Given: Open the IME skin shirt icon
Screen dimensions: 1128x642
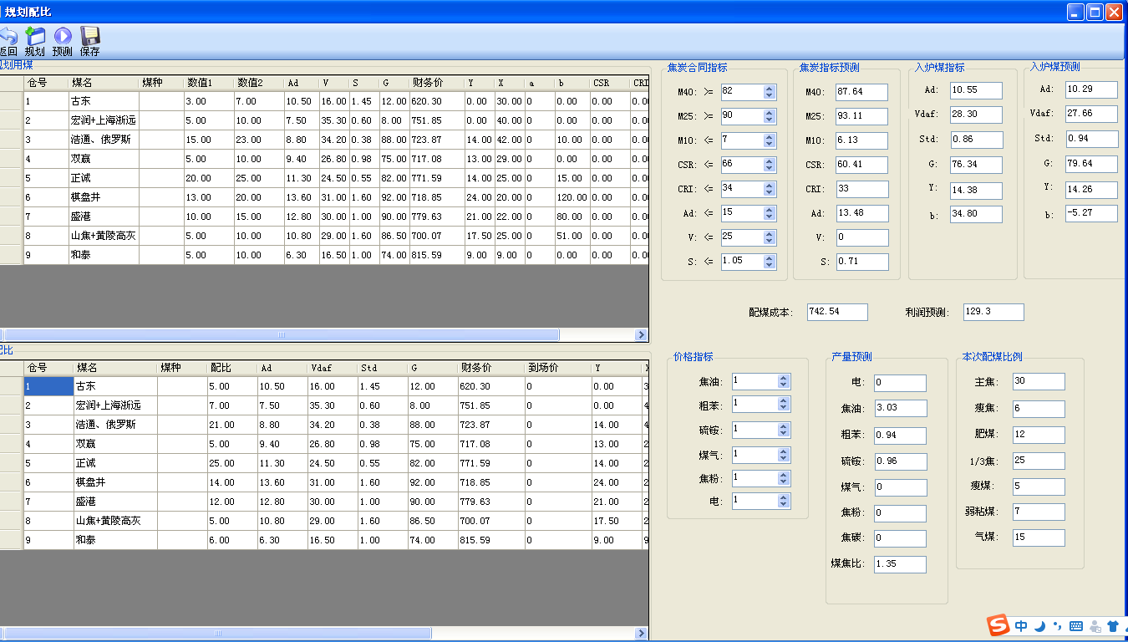Looking at the screenshot, I should pos(1112,626).
